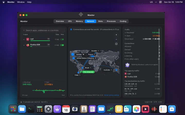Toggle the network rule for curl
Viewport: 185px width, 115px height.
(x=62, y=39)
